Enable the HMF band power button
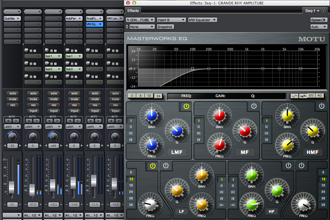 (x=321, y=106)
